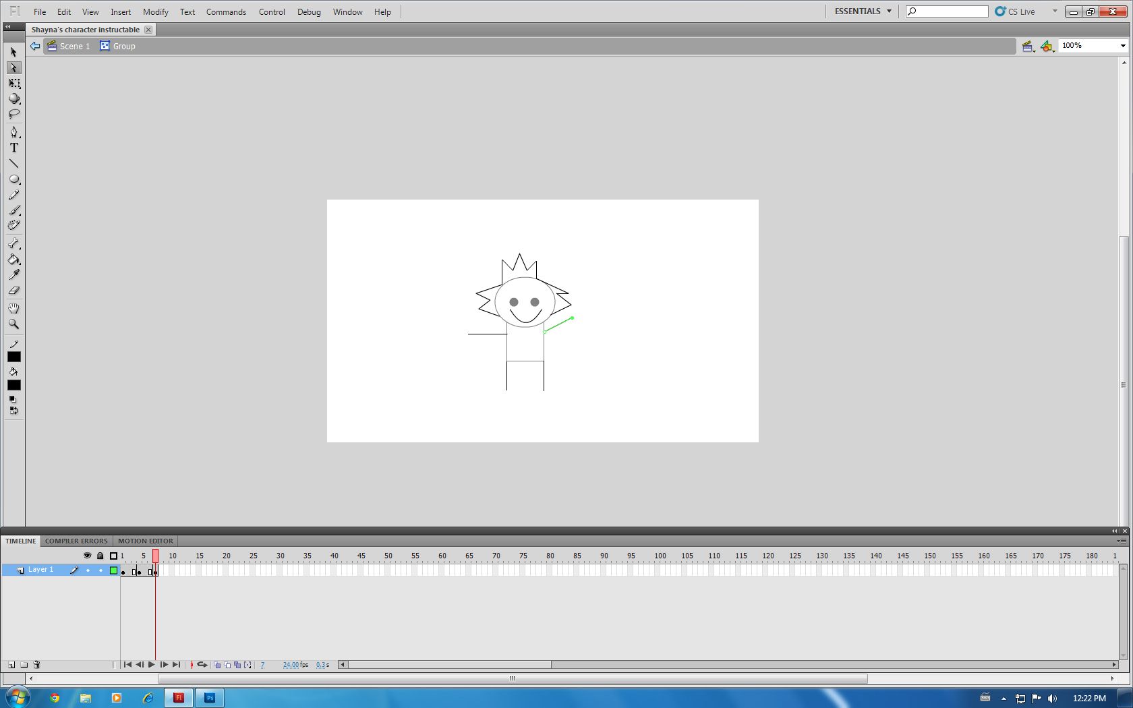This screenshot has height=708, width=1133.
Task: Hide Layer 1 with the eye toggle
Action: [x=88, y=570]
